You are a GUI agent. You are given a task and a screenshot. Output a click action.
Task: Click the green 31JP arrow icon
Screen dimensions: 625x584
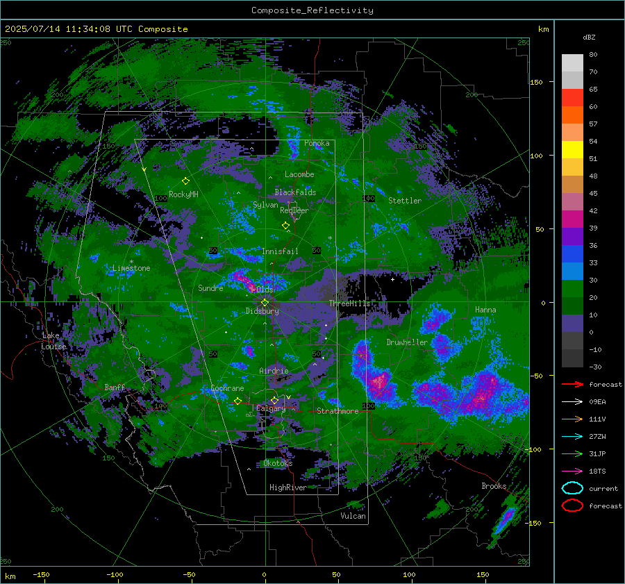tap(572, 453)
